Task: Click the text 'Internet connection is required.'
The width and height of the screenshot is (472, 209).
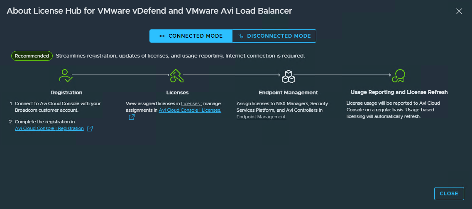Action: pos(265,56)
